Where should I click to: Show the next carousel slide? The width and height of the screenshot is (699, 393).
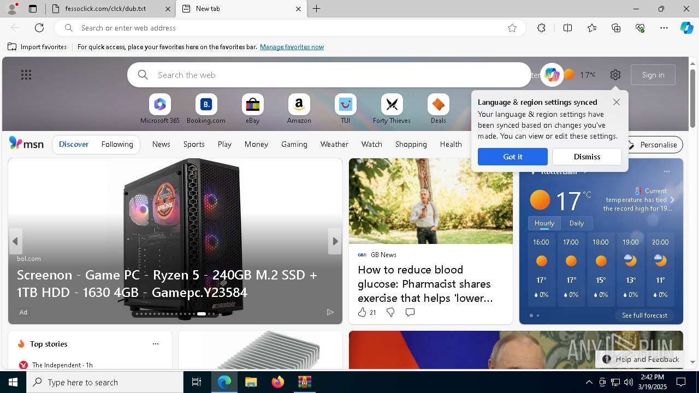tap(335, 241)
